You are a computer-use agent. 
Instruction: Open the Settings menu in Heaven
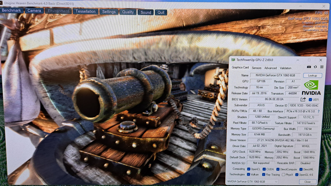109,12
